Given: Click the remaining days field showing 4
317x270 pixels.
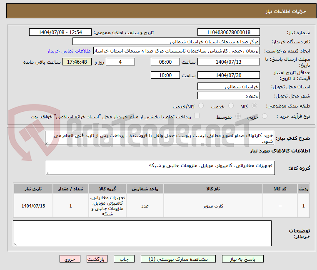Looking at the screenshot, I should (120, 62).
